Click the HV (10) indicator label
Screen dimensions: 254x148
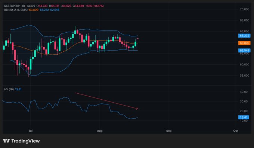9,89
